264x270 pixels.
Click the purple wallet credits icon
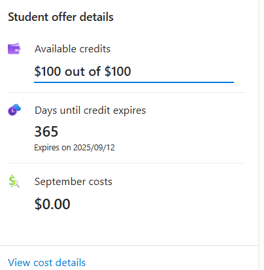tap(14, 48)
